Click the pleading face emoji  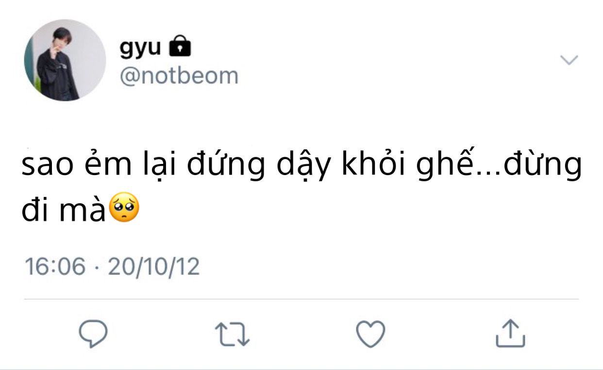(125, 207)
